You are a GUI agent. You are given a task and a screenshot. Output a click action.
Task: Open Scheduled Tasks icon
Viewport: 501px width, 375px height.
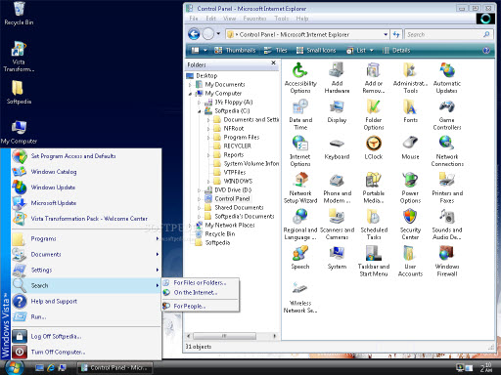[374, 224]
